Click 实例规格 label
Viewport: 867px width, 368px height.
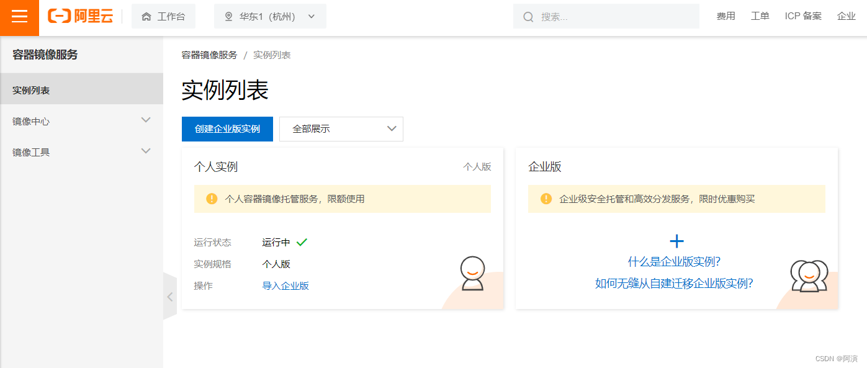tap(212, 264)
